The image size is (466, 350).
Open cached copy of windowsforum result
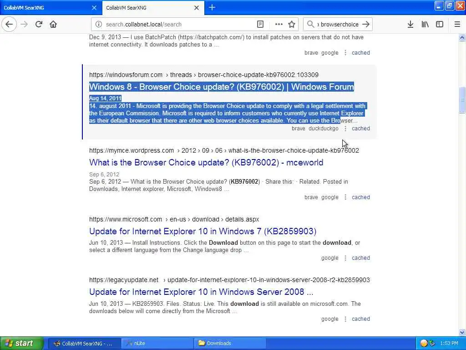pyautogui.click(x=361, y=128)
